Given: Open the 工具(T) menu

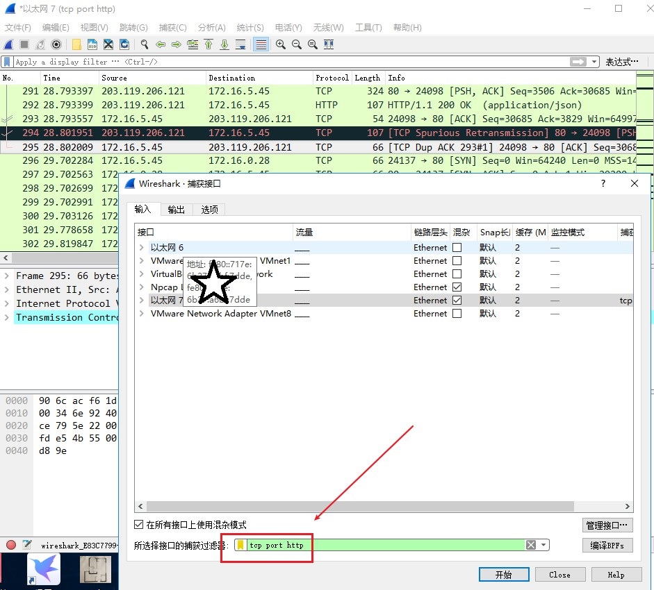Looking at the screenshot, I should [368, 28].
